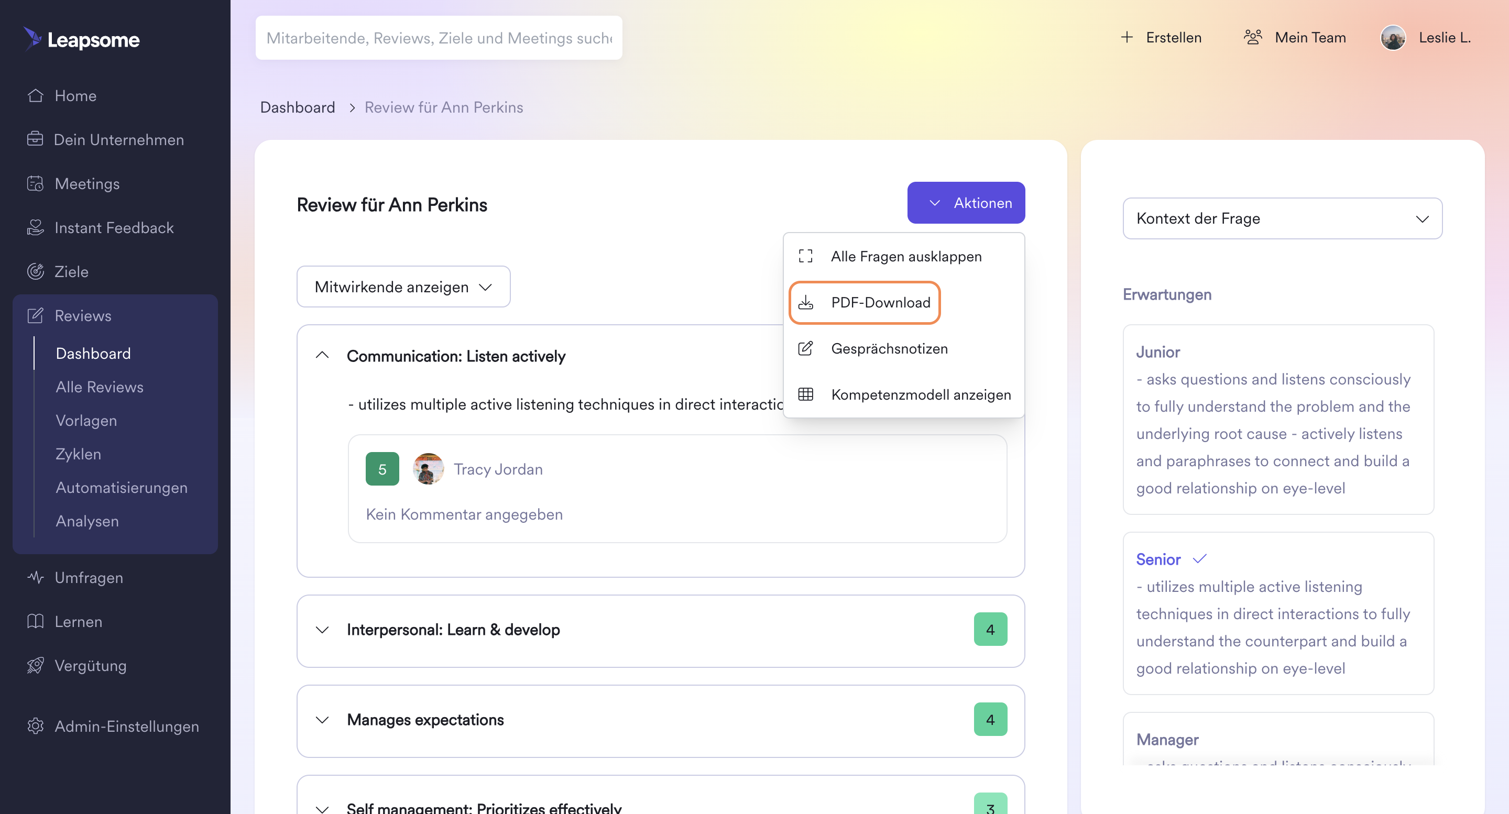Click Manages expectations score 4 badge
1509x814 pixels.
(991, 719)
